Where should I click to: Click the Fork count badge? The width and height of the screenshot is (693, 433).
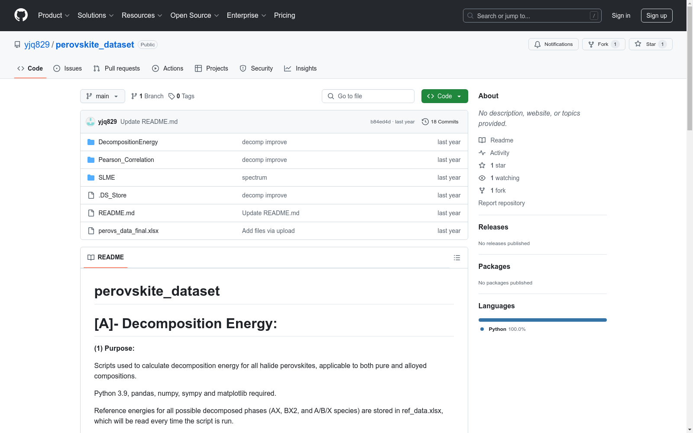tap(615, 44)
